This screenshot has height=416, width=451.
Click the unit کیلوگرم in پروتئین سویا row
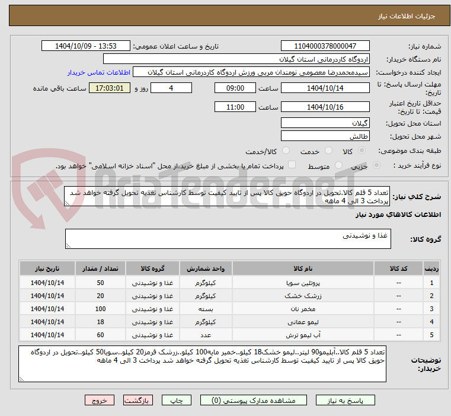pyautogui.click(x=206, y=283)
